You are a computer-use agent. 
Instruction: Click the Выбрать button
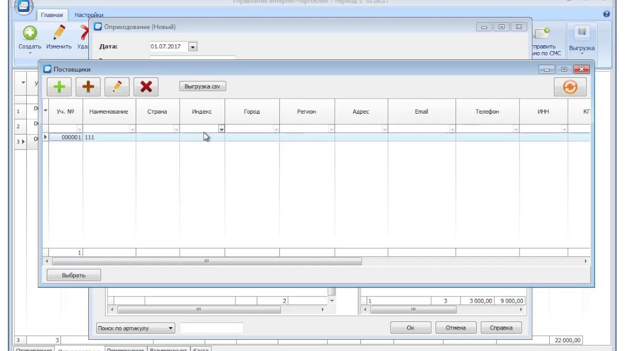(x=74, y=275)
